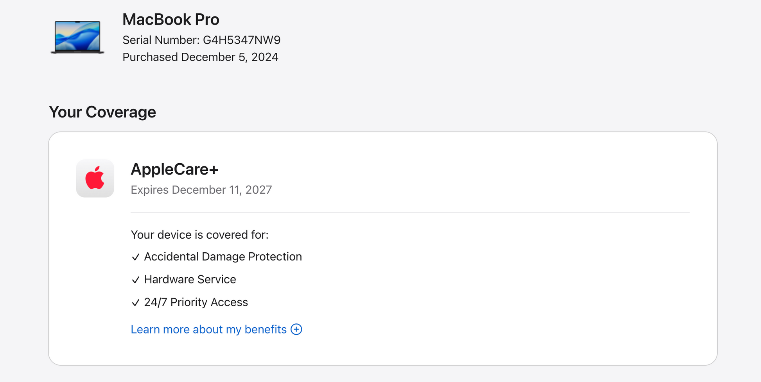
Task: Click the Accidental Damage Protection item text
Action: 223,257
